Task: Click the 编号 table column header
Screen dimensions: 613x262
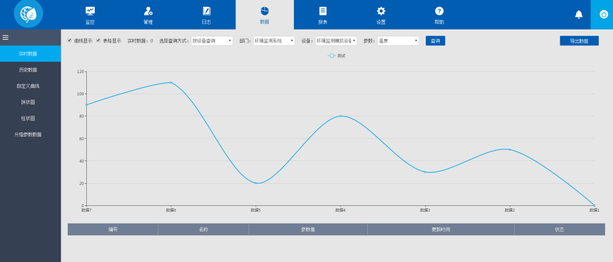Action: (113, 230)
